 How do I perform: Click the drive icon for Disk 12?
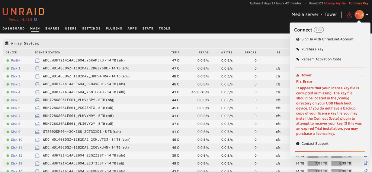pyautogui.click(x=37, y=156)
